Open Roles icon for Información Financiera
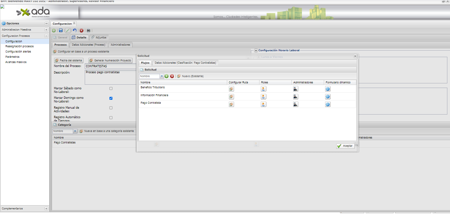 pyautogui.click(x=263, y=97)
